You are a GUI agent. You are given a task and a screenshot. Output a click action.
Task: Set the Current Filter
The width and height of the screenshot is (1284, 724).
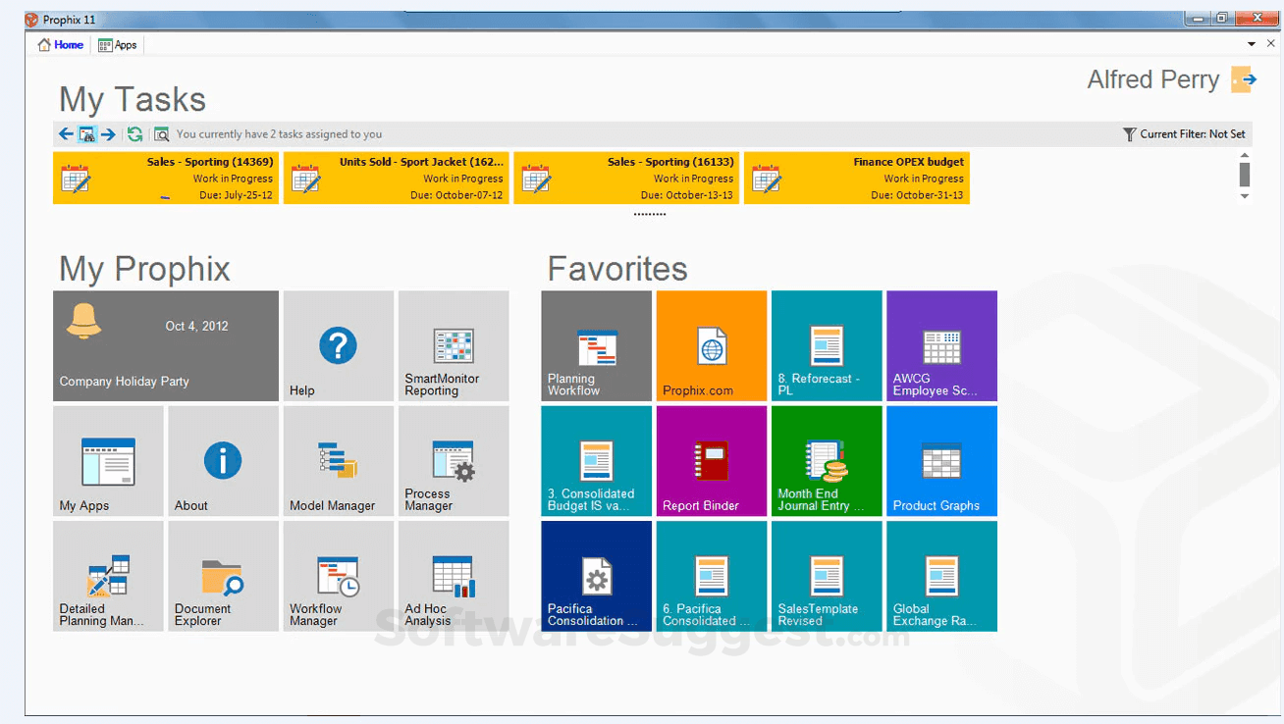(x=1184, y=133)
